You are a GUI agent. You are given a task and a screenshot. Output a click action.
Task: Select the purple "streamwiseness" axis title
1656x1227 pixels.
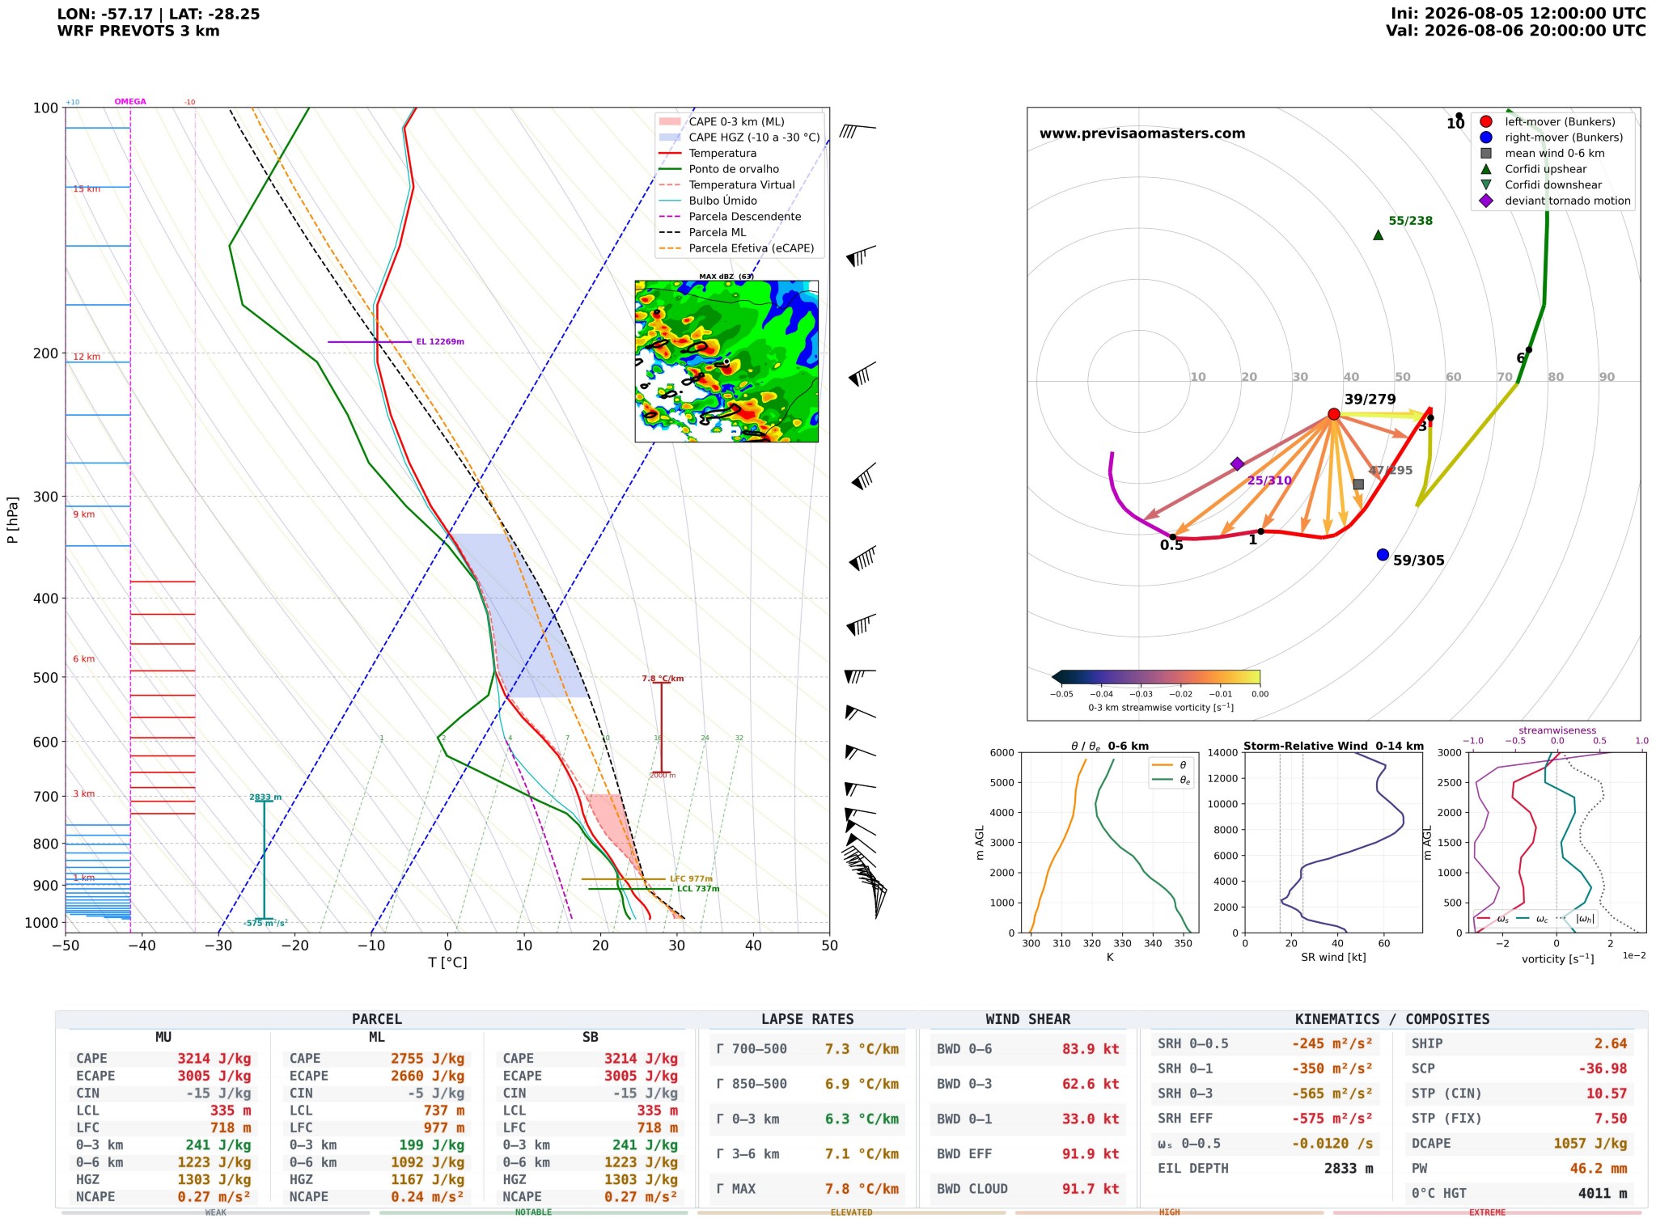[x=1557, y=730]
